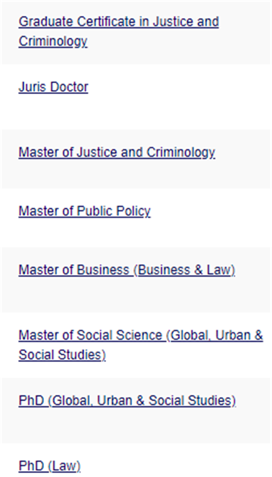Click the "Master of Business" text before the parenthesis
Screen dimensions: 272x477
74,270
